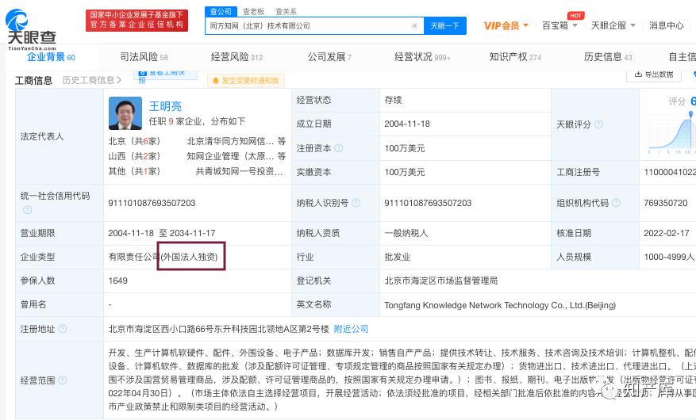Viewport: 696px width, 420px height.
Task: Click the 成立日期 value 2004-11-18
Action: click(x=407, y=124)
